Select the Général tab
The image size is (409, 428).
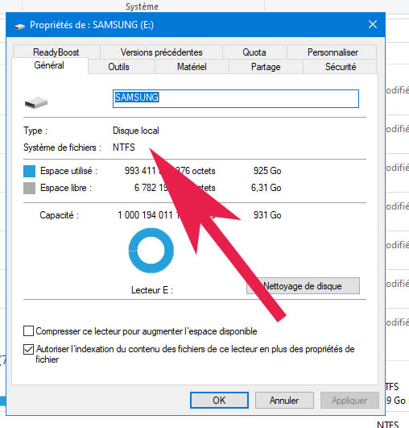[49, 65]
